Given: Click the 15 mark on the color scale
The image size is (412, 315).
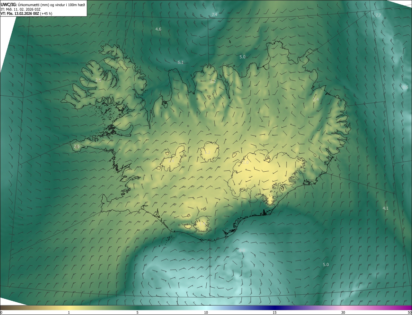Looking at the screenshot, I should (x=275, y=312).
